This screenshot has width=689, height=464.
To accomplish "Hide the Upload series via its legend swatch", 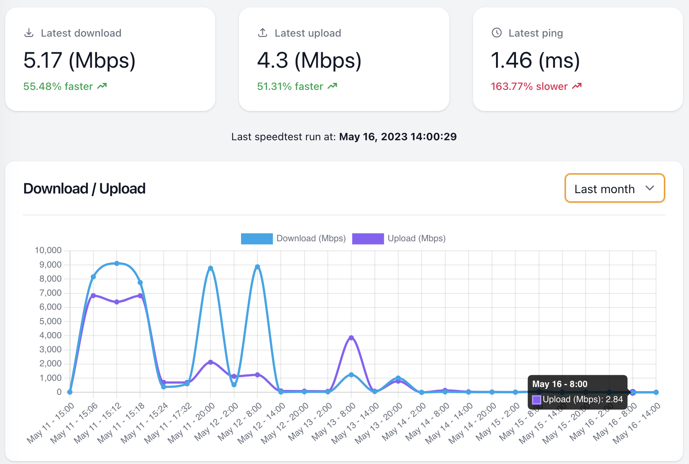I will [x=368, y=238].
